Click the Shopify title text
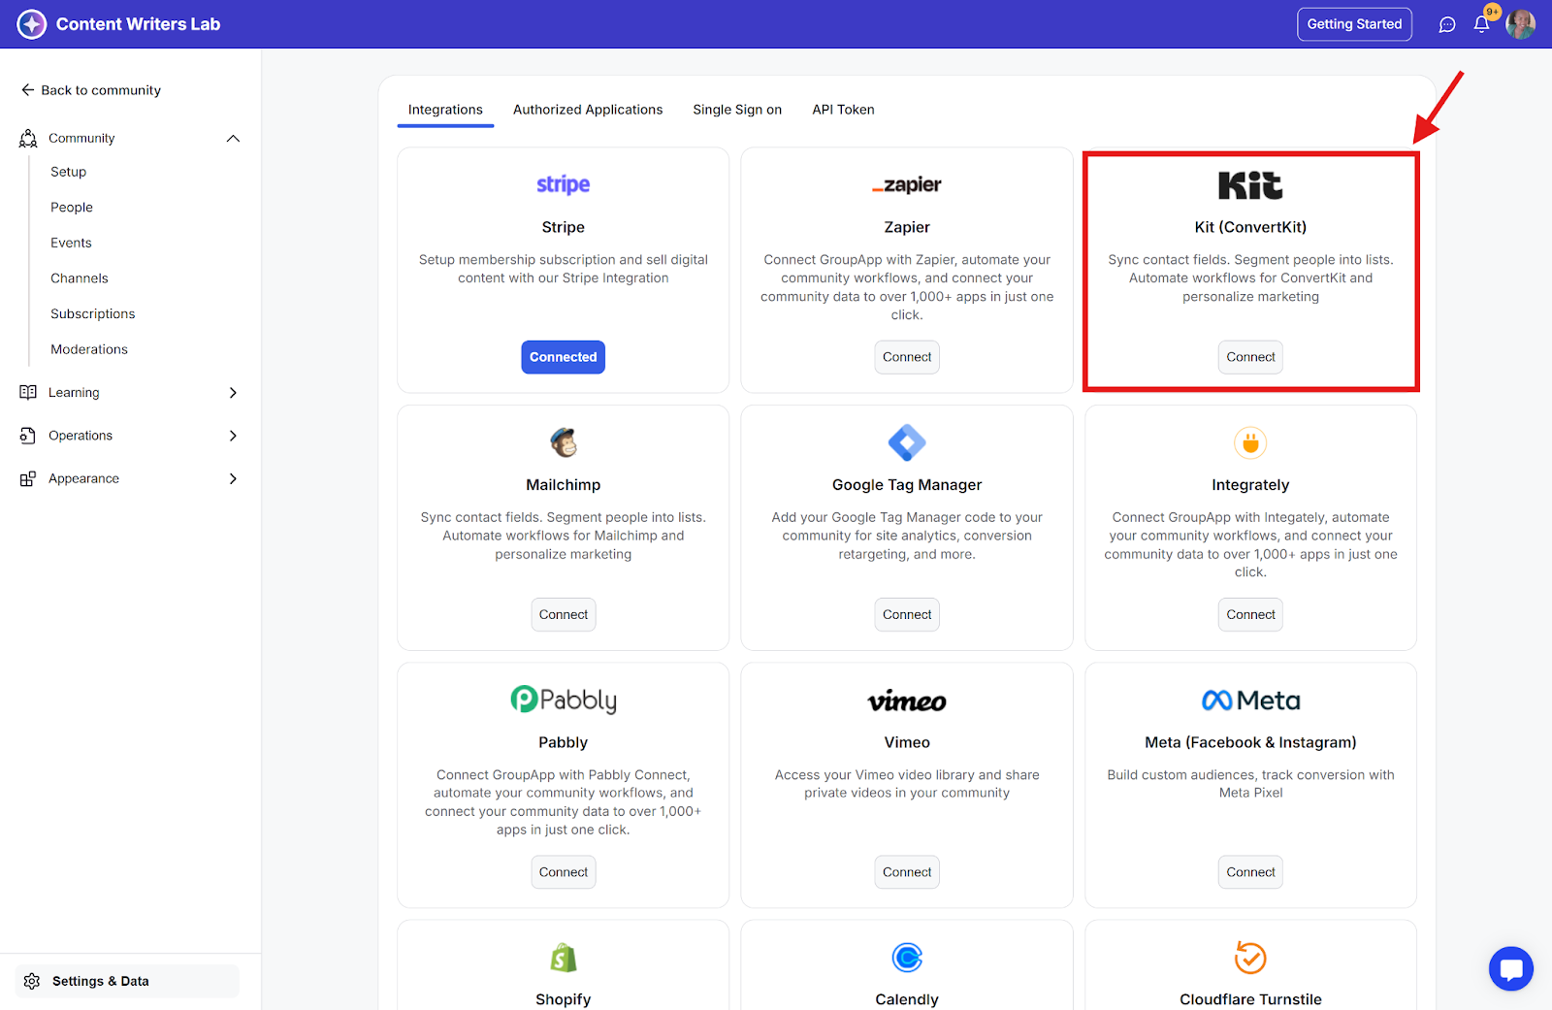The width and height of the screenshot is (1552, 1010). pyautogui.click(x=564, y=999)
